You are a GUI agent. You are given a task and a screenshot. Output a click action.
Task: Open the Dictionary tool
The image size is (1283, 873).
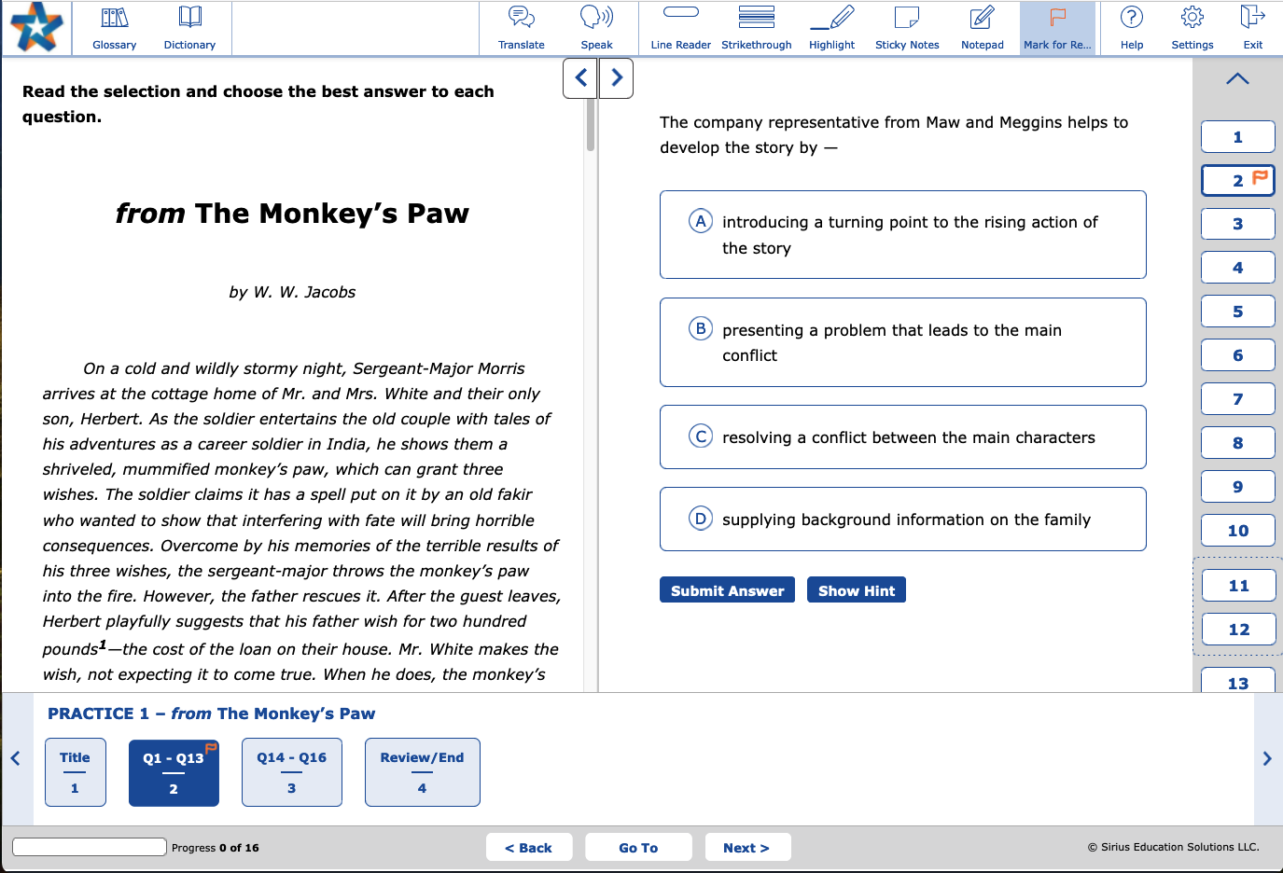tap(189, 28)
